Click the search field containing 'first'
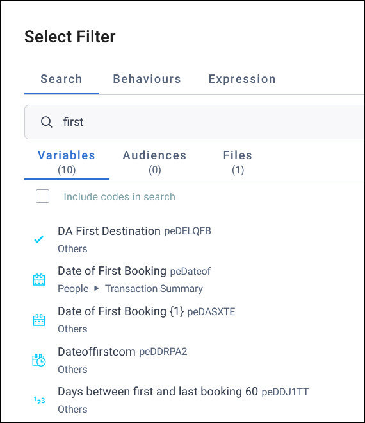The width and height of the screenshot is (365, 423). click(195, 122)
